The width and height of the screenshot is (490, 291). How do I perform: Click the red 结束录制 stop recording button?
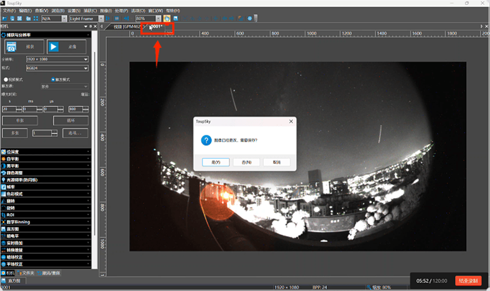(x=468, y=281)
